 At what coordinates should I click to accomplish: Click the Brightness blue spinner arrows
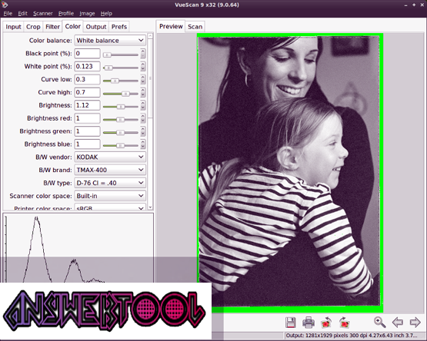point(143,144)
